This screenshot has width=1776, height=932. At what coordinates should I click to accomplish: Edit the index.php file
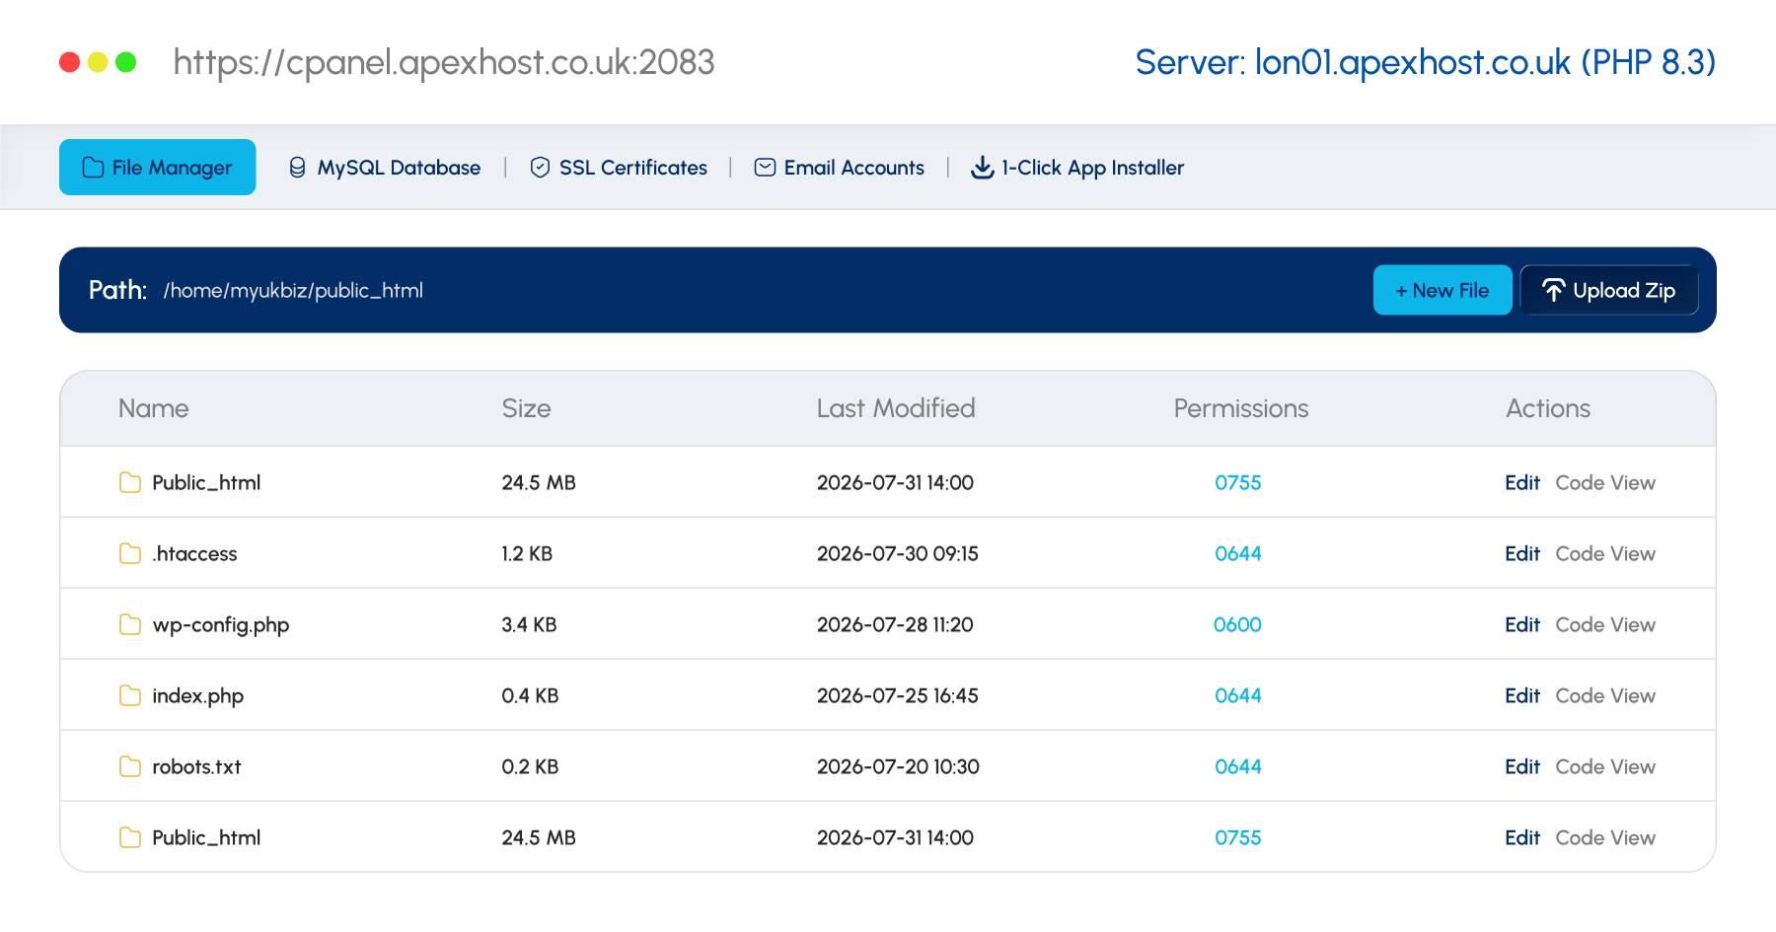(x=1522, y=695)
